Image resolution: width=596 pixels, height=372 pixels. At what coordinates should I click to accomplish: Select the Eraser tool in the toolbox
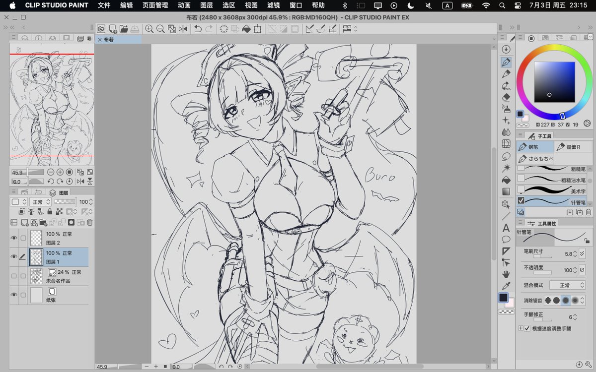pyautogui.click(x=506, y=97)
